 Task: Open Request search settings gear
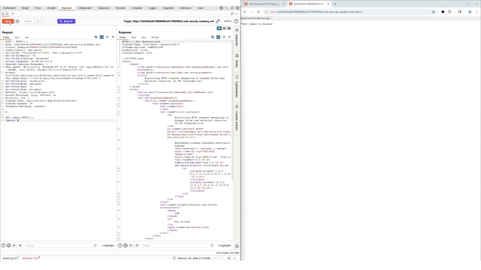pos(9,246)
